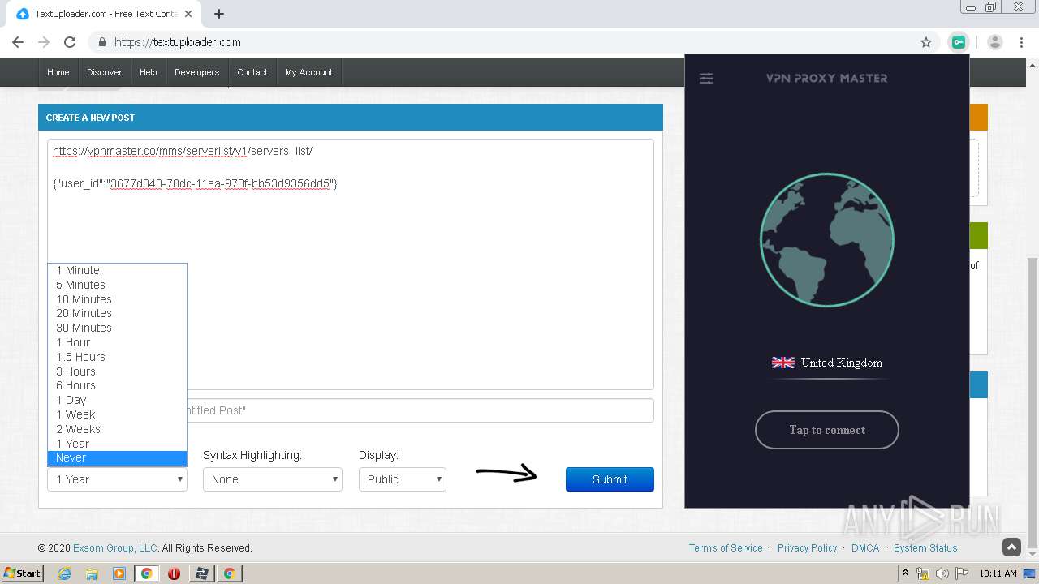1039x584 pixels.
Task: Reload the textuploader page
Action: (70, 42)
